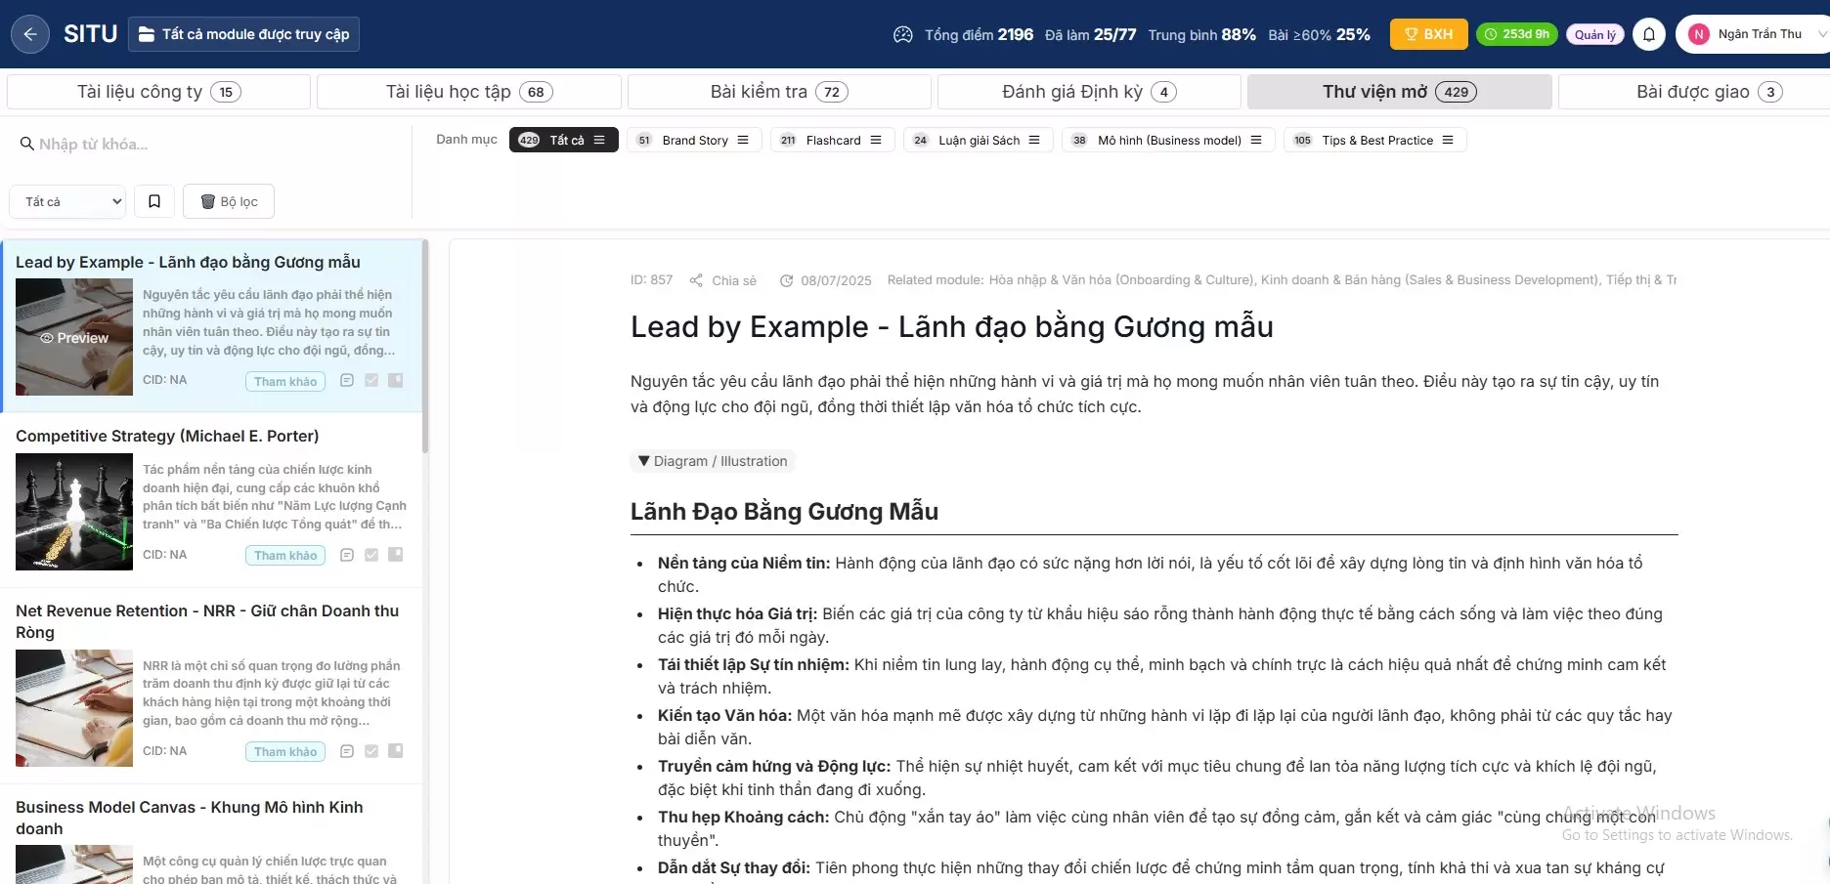Open the Business Model Canvas card title
Image resolution: width=1830 pixels, height=884 pixels.
pos(190,818)
